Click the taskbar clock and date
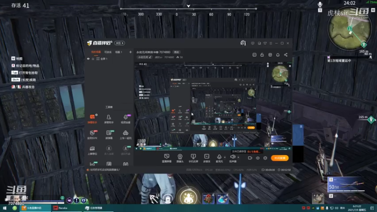 (357, 208)
